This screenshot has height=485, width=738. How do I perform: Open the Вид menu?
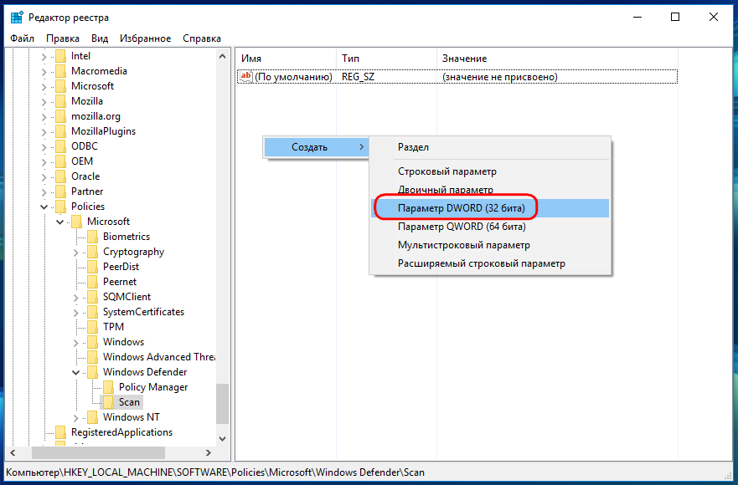tap(100, 38)
